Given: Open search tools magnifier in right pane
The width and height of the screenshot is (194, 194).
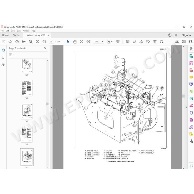Looking at the screenshot, I should coord(191,49).
